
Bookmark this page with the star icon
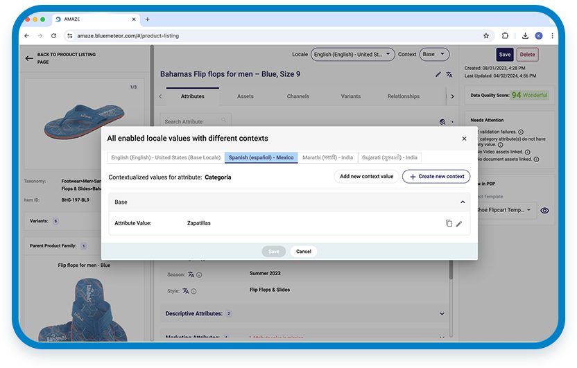[486, 35]
